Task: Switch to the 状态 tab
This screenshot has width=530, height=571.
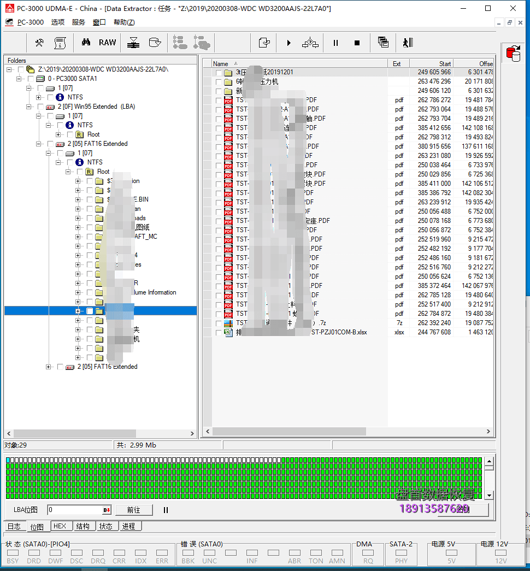Action: [x=106, y=526]
